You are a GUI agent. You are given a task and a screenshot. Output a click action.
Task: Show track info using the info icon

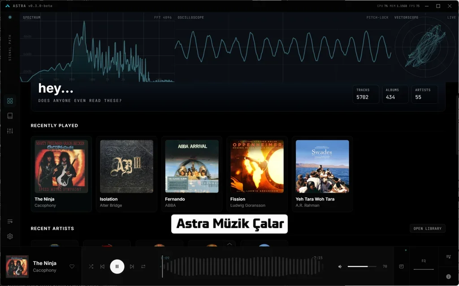[x=448, y=277]
